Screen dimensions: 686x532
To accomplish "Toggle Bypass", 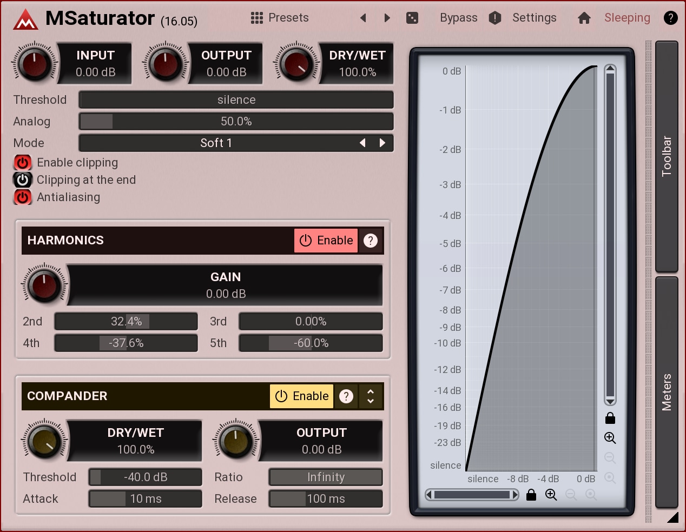I will (x=459, y=18).
